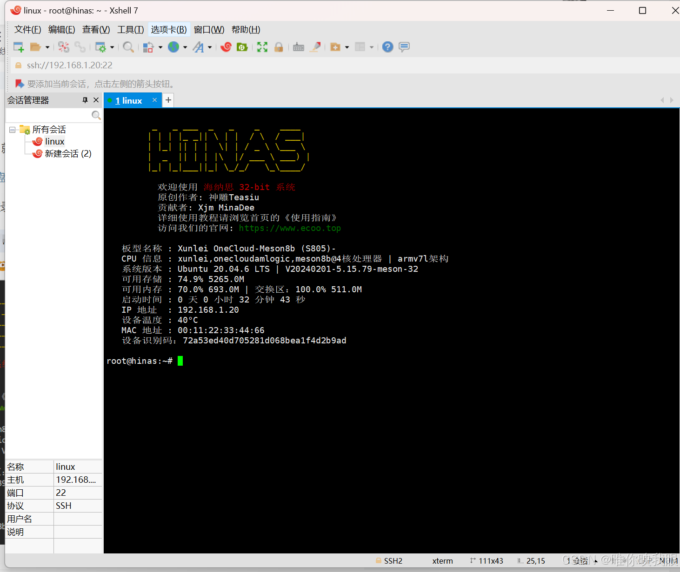The image size is (680, 572).
Task: Click the Font toolbar icon
Action: pyautogui.click(x=199, y=47)
